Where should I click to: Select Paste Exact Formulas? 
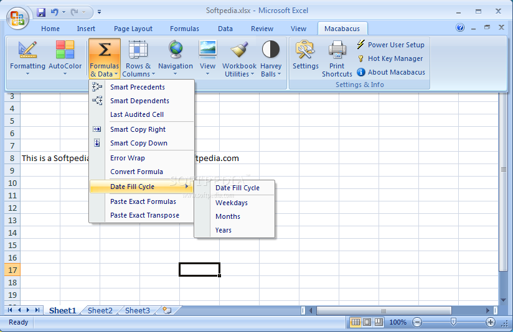tap(142, 201)
